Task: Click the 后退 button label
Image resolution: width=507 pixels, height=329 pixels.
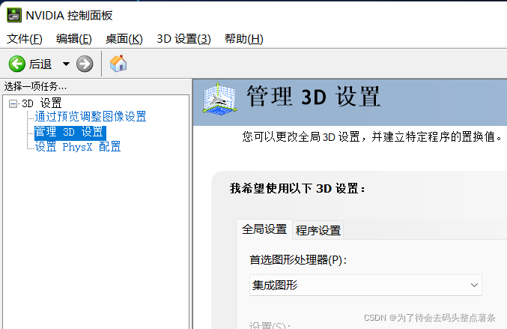Action: click(x=40, y=64)
